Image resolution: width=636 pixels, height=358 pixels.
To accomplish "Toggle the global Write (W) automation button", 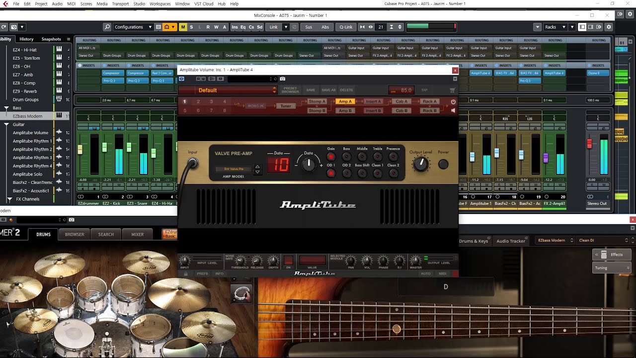I will pyautogui.click(x=216, y=27).
